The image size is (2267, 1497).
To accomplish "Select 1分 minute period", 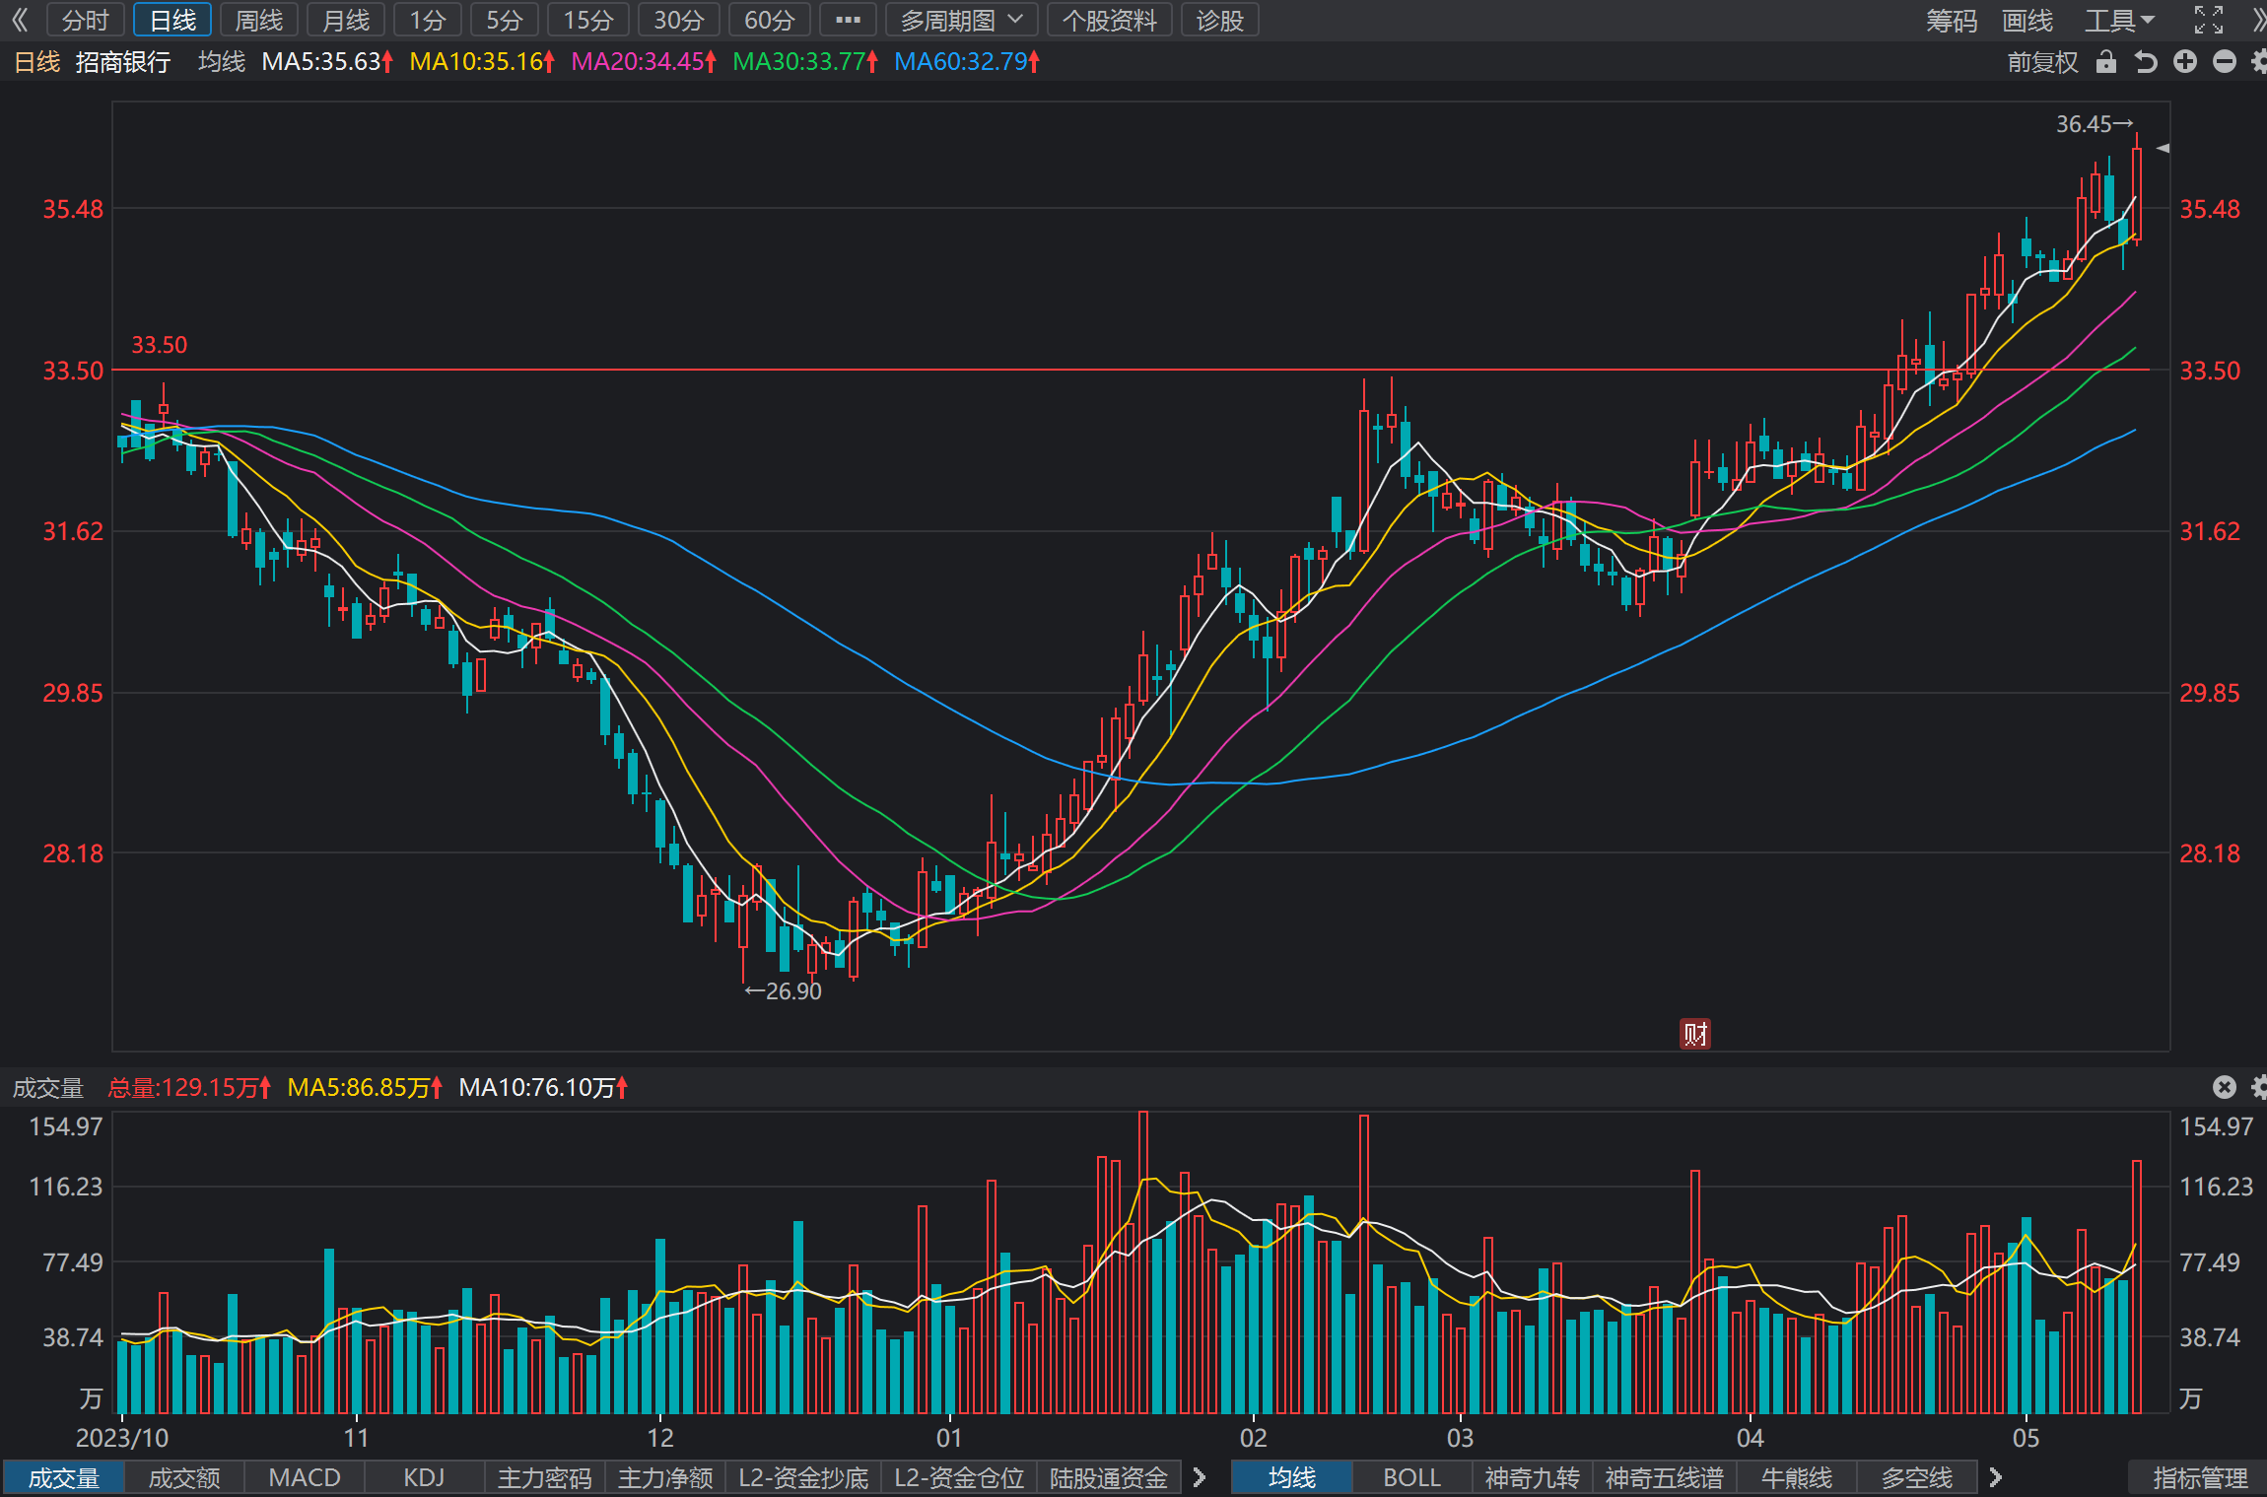I will pyautogui.click(x=428, y=20).
